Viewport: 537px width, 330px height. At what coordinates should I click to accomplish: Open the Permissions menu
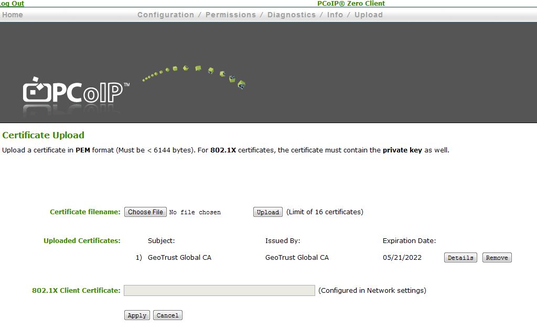[x=231, y=15]
